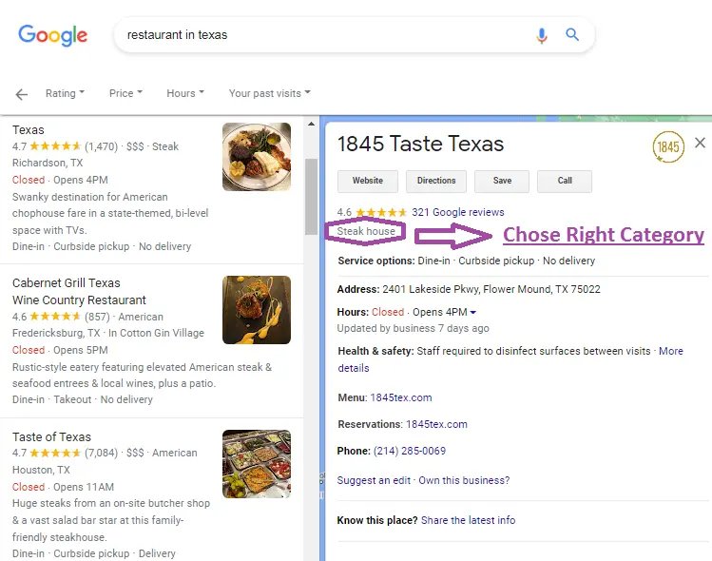Click Houston, TX location text
Viewport: 712px width, 561px height.
coord(41,470)
